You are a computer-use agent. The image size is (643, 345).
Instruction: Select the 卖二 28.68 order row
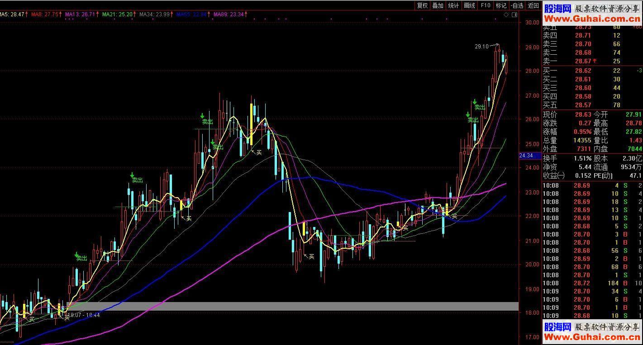click(592, 52)
